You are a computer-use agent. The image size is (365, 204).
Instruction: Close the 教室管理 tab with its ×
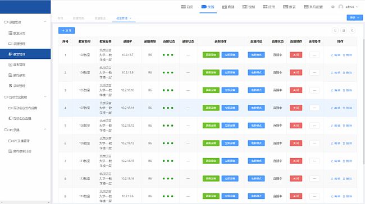click(x=130, y=18)
